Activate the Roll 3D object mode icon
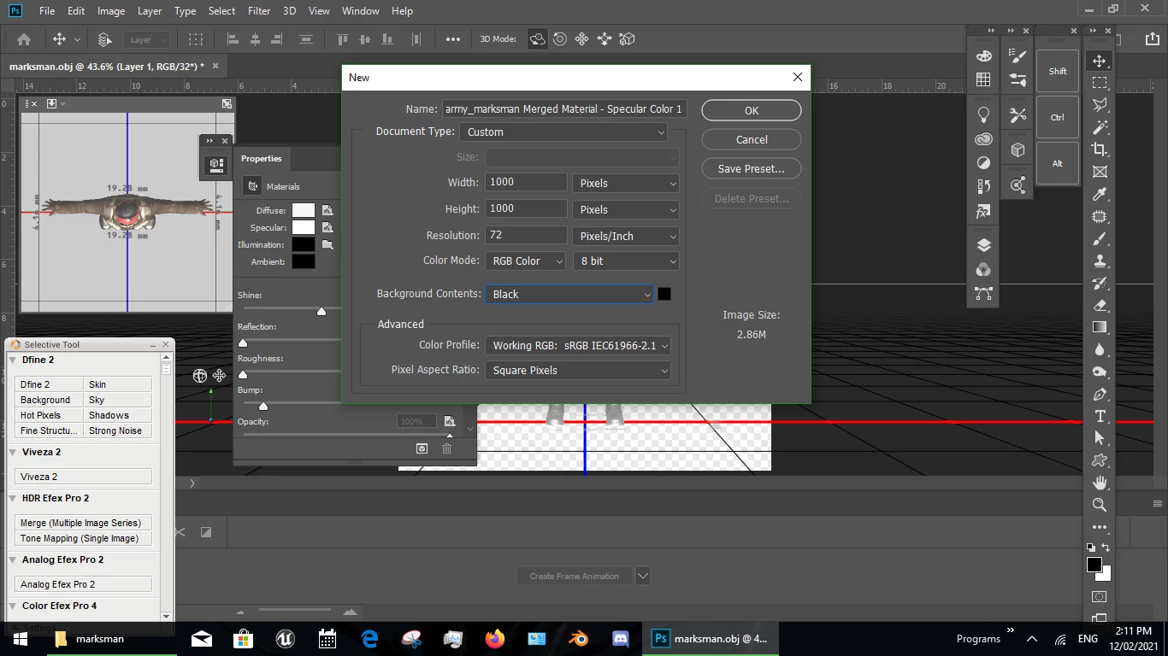 560,39
